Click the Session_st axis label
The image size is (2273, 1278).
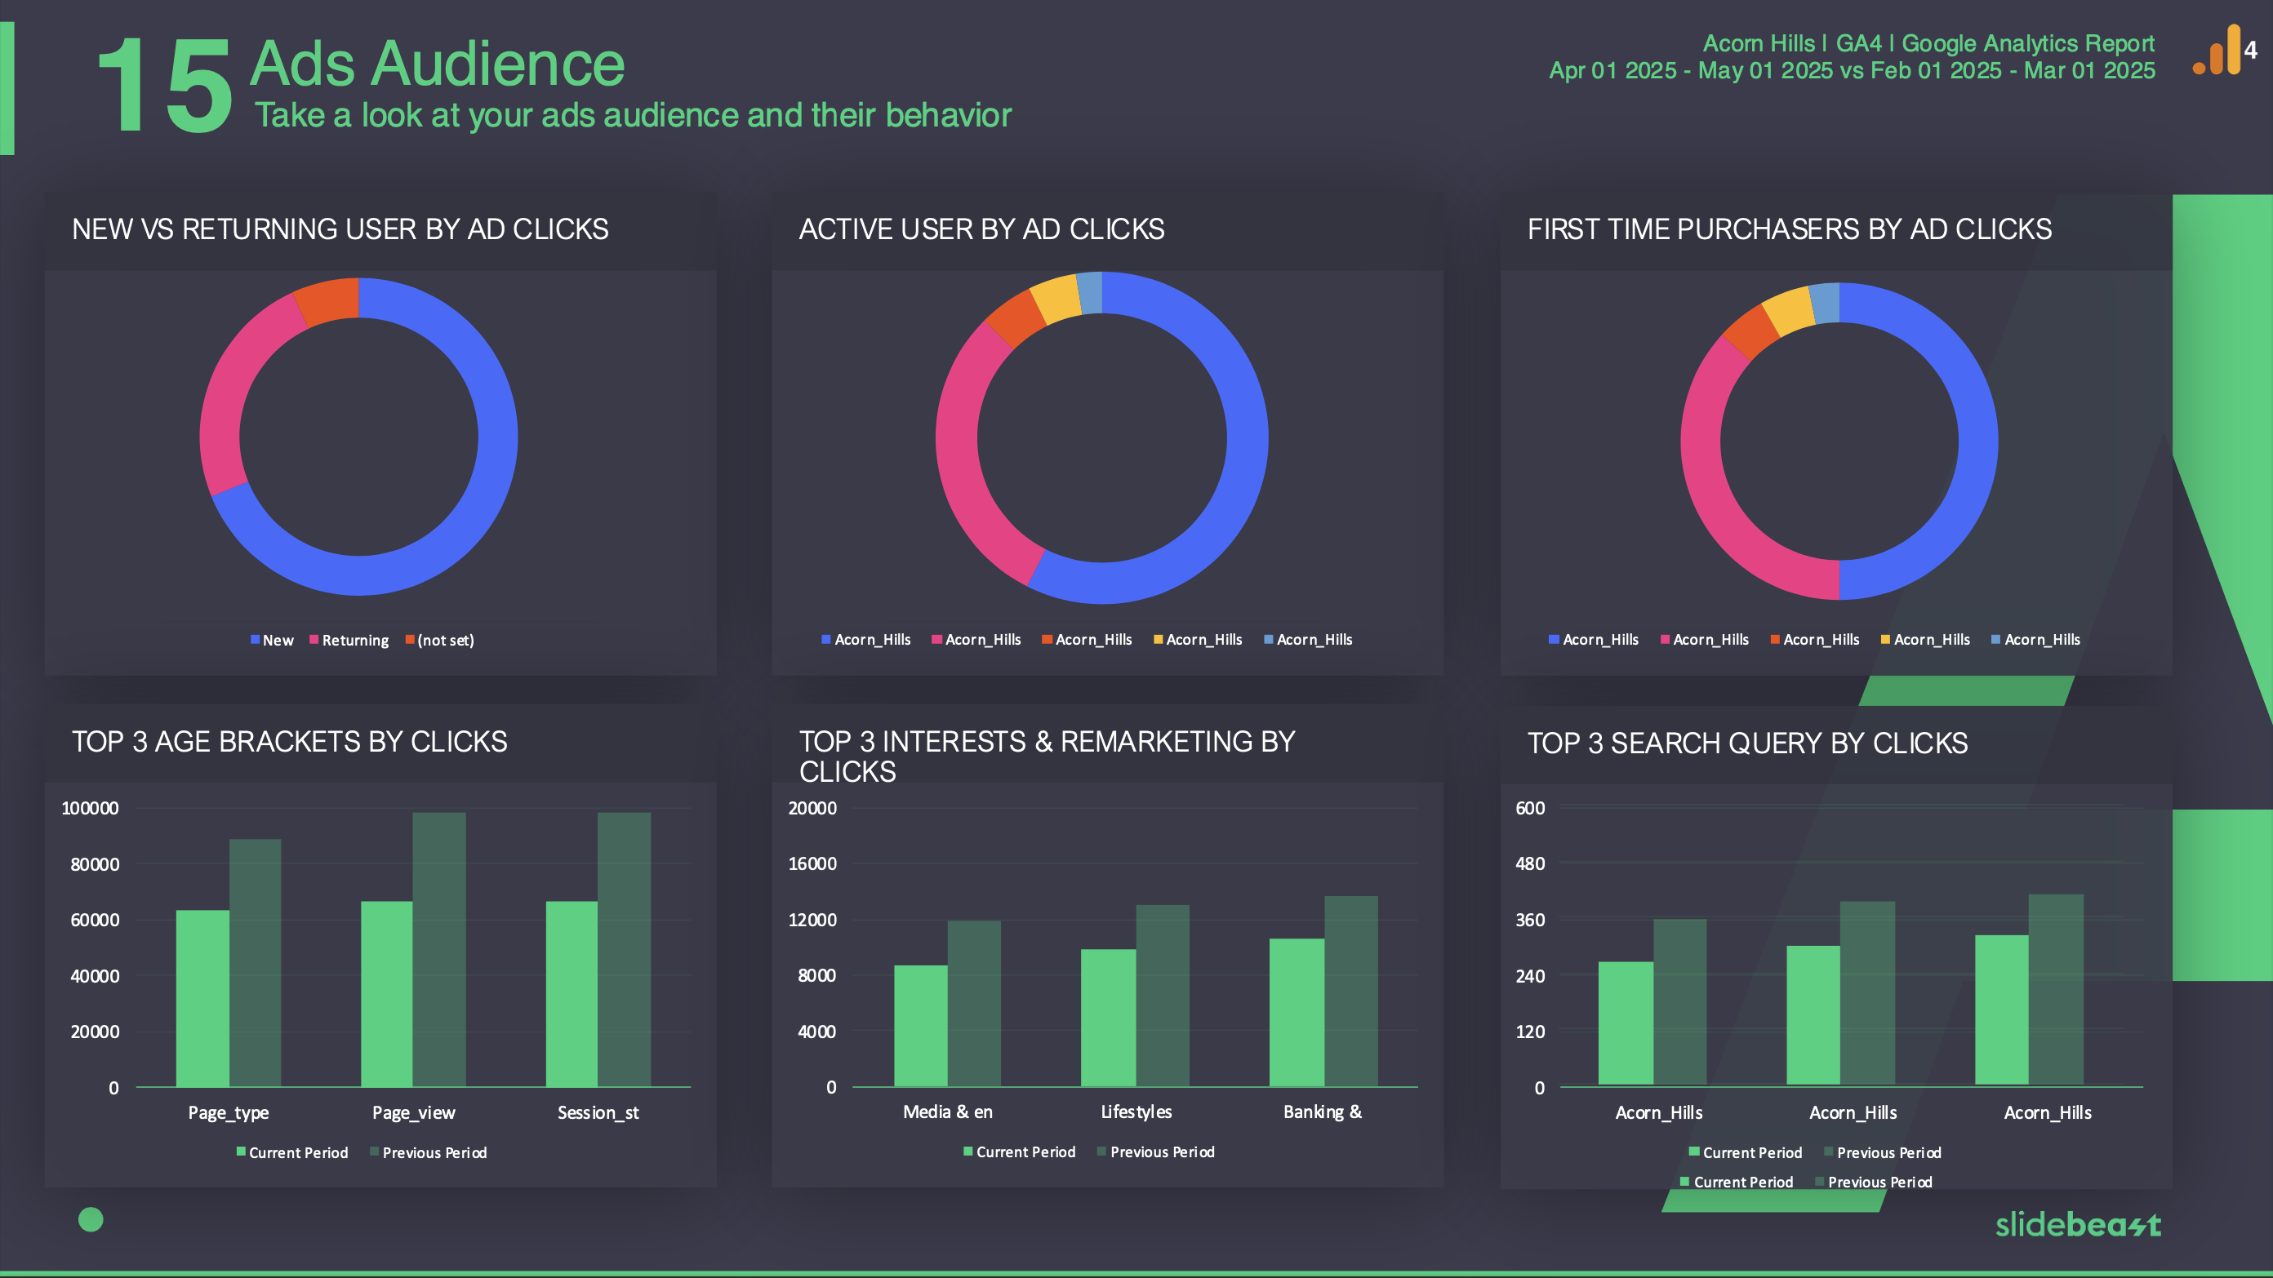click(598, 1113)
